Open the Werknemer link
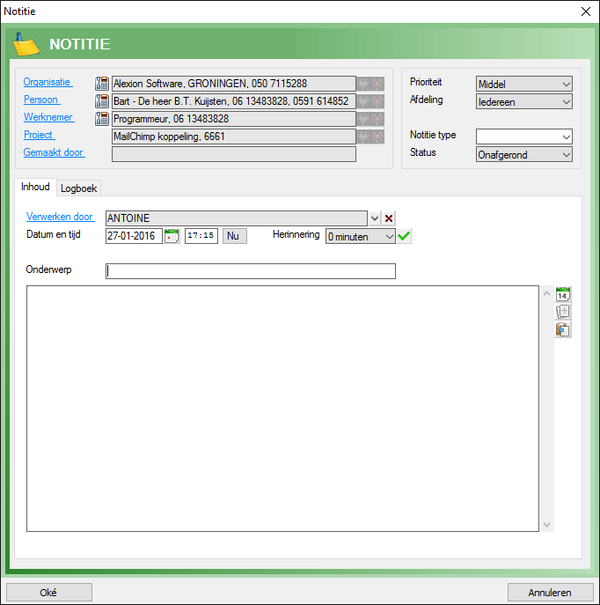The image size is (600, 605). point(48,117)
